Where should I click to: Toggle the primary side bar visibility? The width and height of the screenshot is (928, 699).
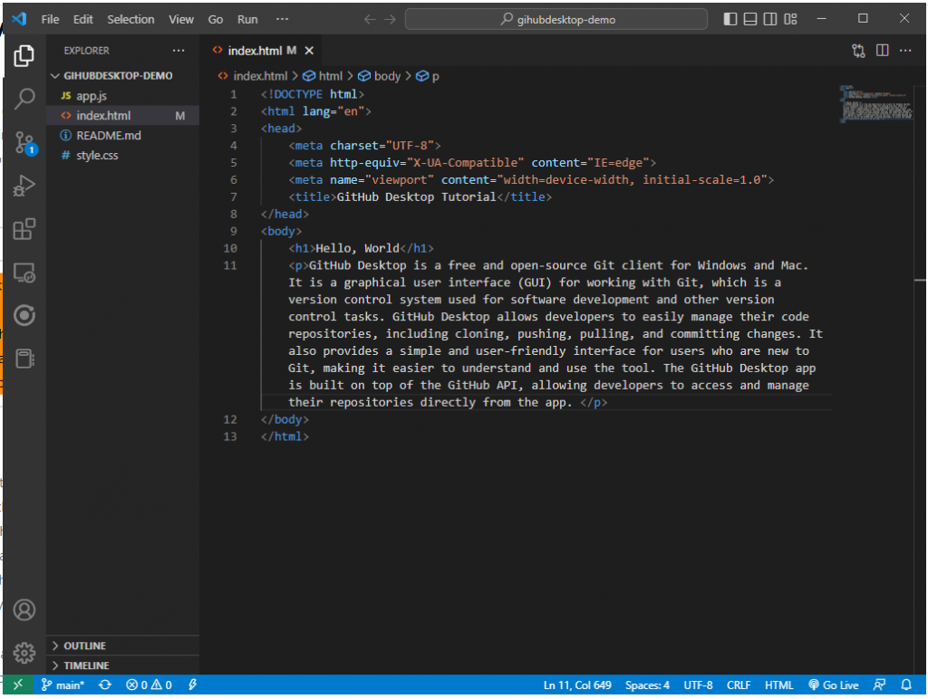tap(730, 20)
